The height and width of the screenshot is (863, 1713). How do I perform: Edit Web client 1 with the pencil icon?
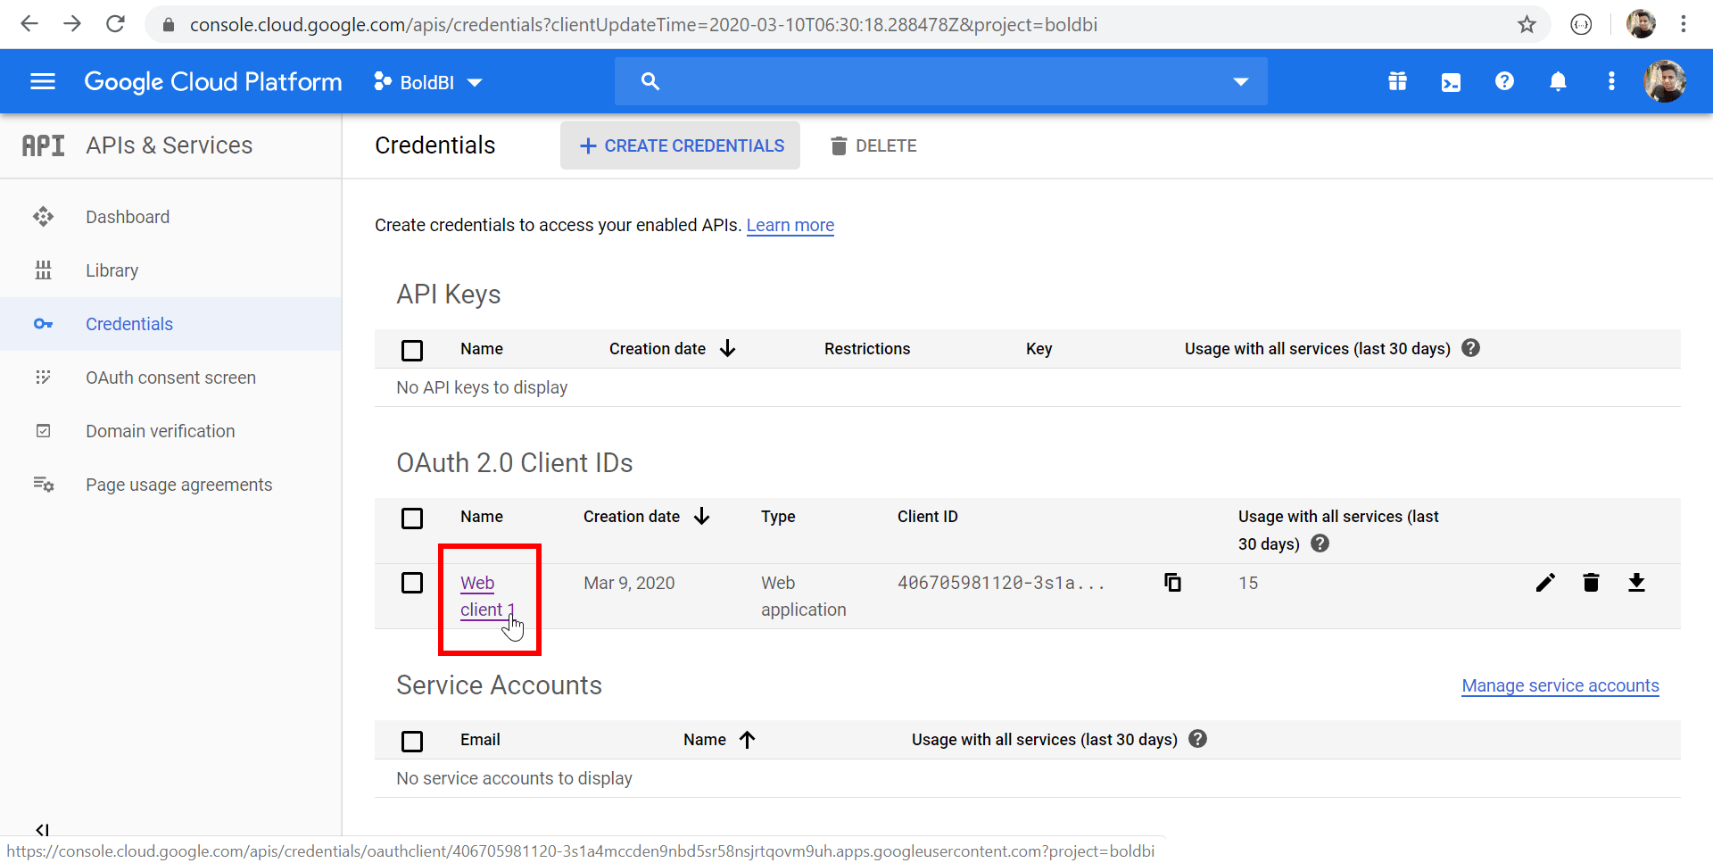1545,582
